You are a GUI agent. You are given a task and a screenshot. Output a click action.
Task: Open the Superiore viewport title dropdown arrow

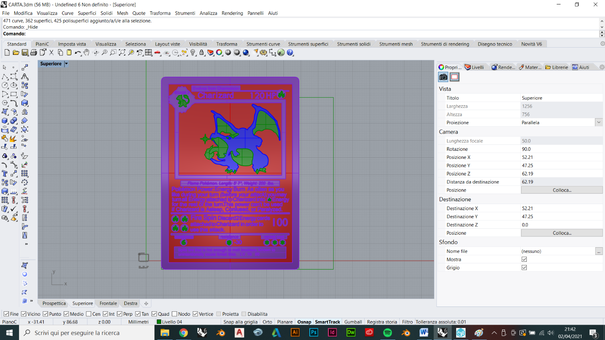tap(66, 64)
